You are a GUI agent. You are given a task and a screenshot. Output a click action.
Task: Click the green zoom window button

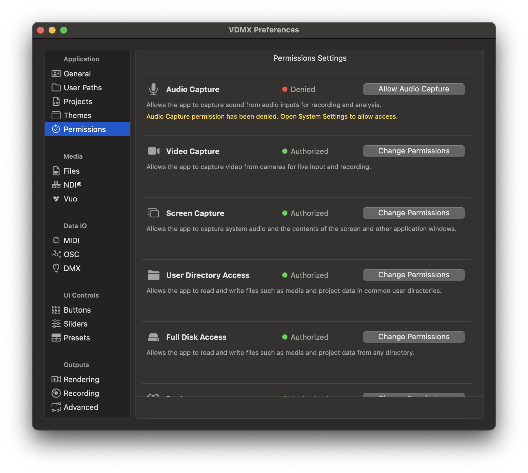[x=64, y=30]
